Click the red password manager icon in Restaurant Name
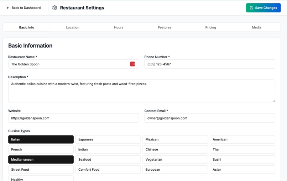This screenshot has height=181, width=287. click(x=132, y=64)
